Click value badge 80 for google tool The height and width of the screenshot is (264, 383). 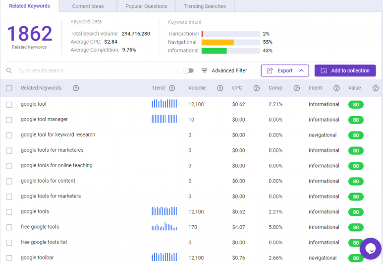tap(356, 105)
